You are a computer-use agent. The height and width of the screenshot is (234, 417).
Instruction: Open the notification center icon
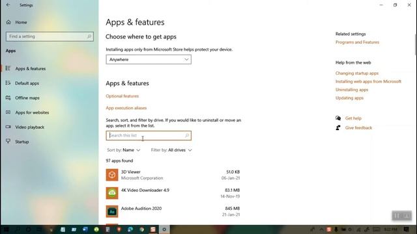pyautogui.click(x=406, y=229)
